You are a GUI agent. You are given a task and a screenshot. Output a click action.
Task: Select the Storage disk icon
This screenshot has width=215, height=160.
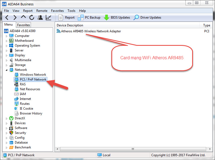click(x=11, y=65)
